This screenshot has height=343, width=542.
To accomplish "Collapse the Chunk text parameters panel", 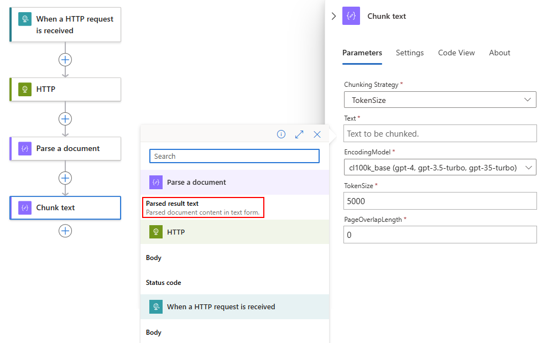I will point(334,16).
